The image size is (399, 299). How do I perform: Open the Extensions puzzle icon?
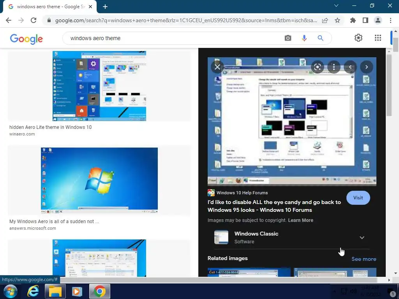coord(353,20)
